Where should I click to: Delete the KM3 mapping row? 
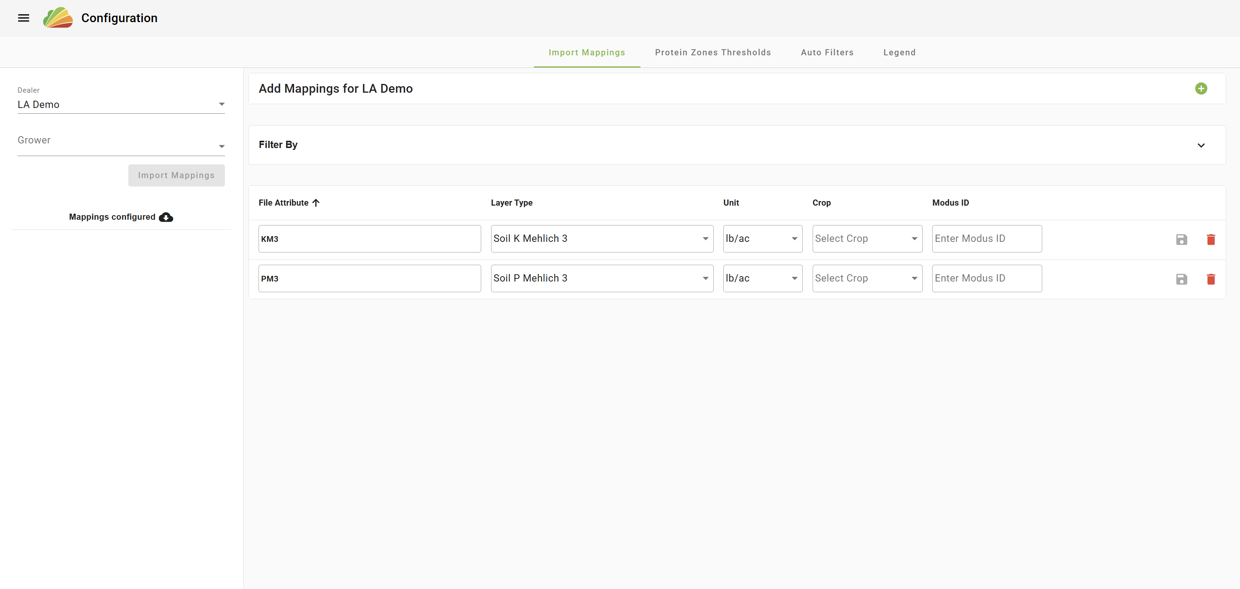(1211, 240)
